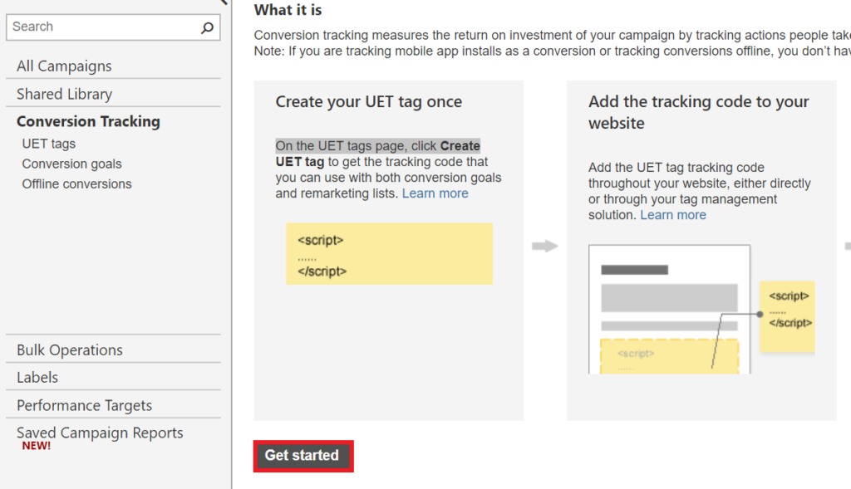Select Conversion Tracking section
This screenshot has width=851, height=489.
pyautogui.click(x=88, y=121)
